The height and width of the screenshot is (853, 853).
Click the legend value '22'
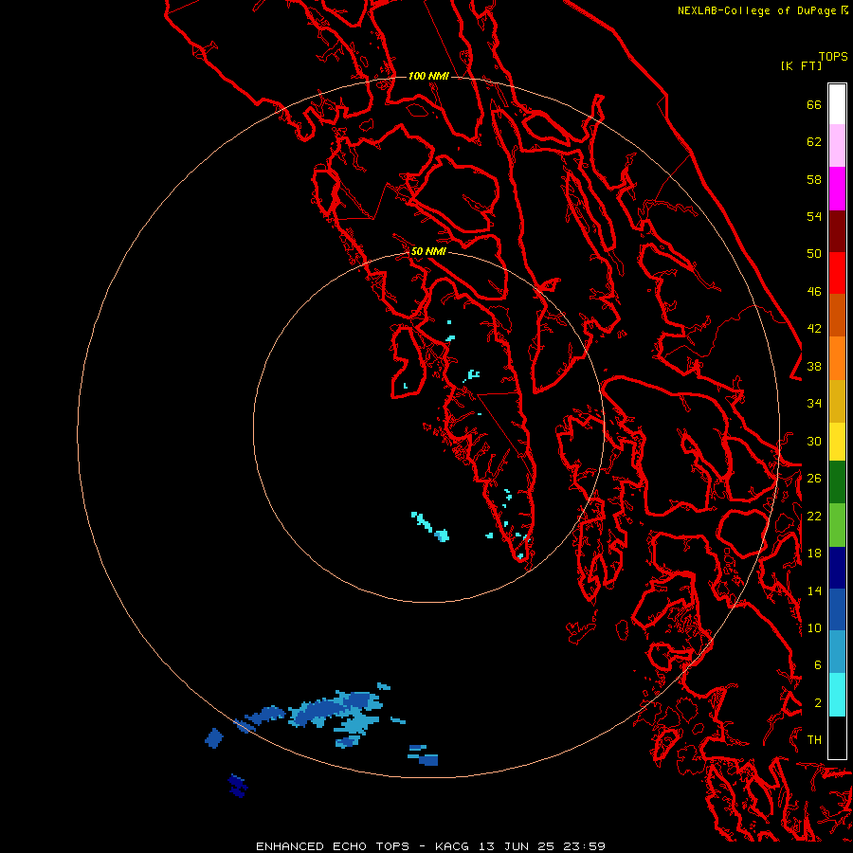point(814,517)
